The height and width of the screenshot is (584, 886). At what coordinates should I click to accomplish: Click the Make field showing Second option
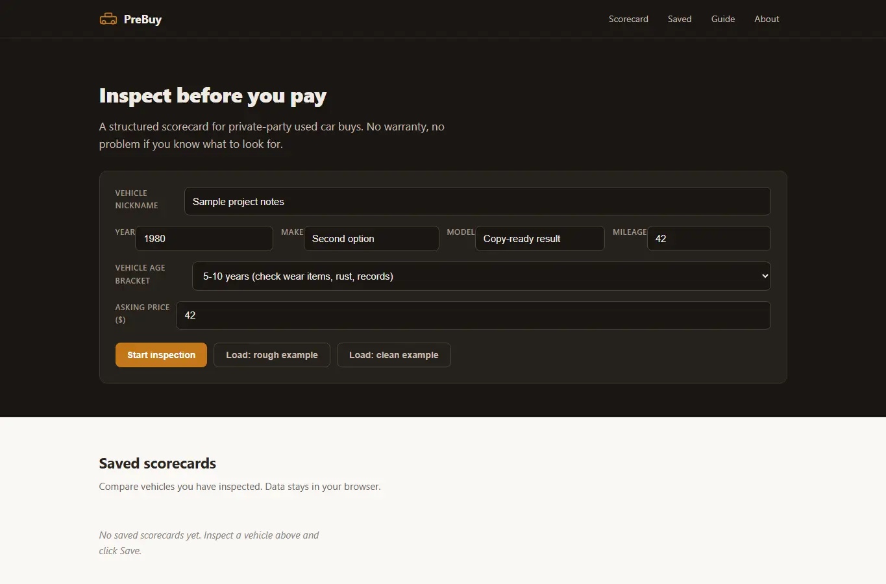point(371,238)
